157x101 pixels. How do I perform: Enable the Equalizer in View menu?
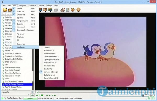26,18
